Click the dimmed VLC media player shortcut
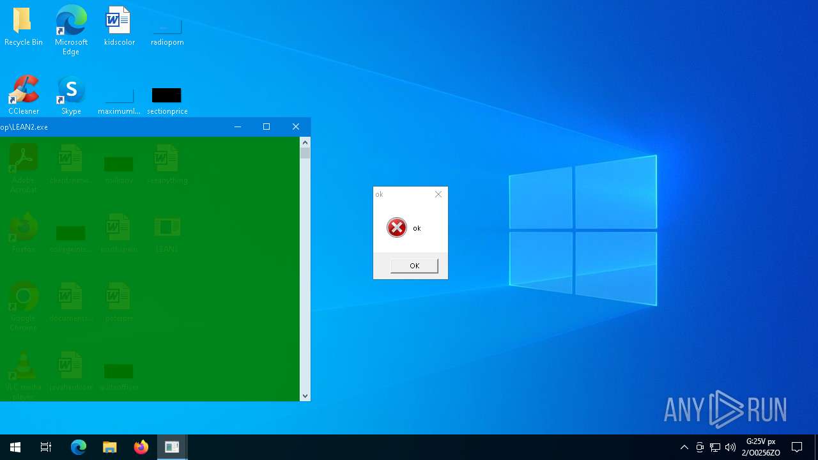The image size is (818, 460). point(24,376)
